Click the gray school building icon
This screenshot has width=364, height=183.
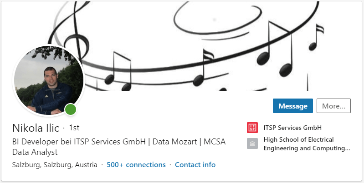pyautogui.click(x=252, y=144)
